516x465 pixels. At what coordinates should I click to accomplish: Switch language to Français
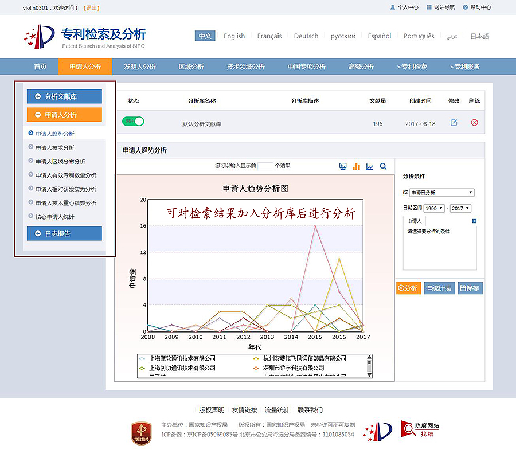click(269, 36)
